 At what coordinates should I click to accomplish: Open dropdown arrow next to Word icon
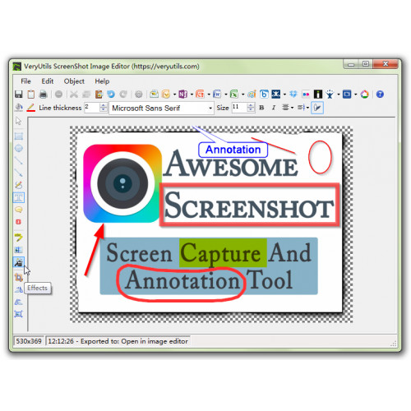[x=226, y=95]
